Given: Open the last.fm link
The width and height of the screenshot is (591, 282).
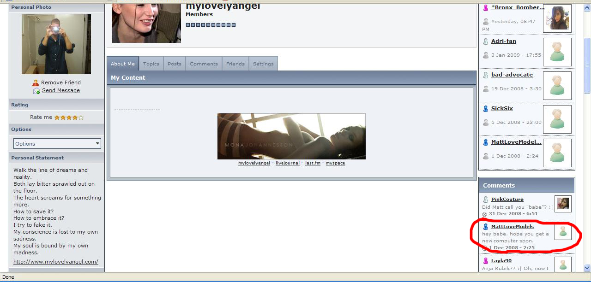Looking at the screenshot, I should [313, 163].
